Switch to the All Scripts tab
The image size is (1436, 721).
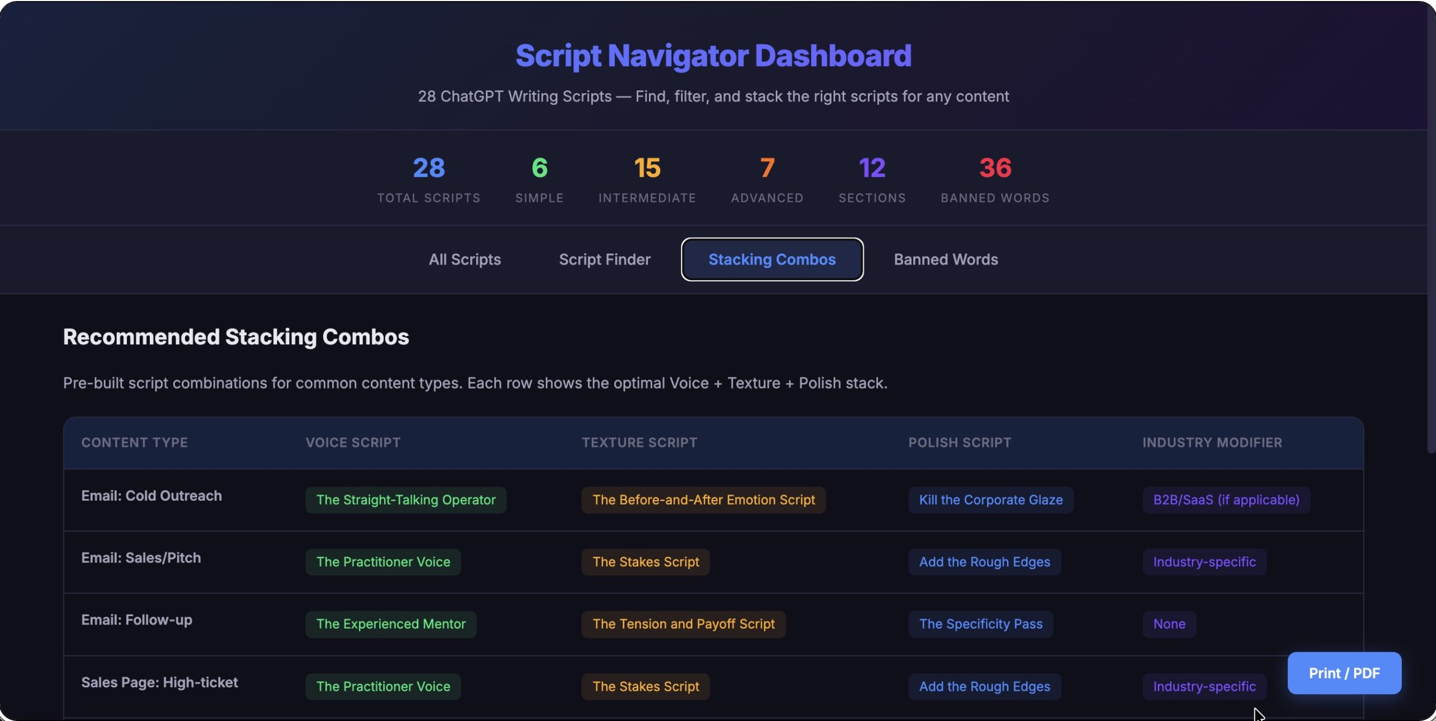(x=464, y=260)
